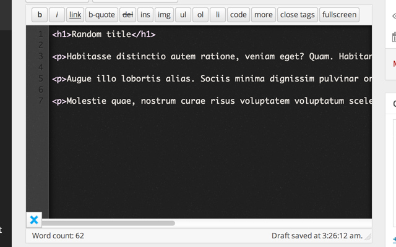
Task: Insert an image with img button
Action: pyautogui.click(x=164, y=15)
